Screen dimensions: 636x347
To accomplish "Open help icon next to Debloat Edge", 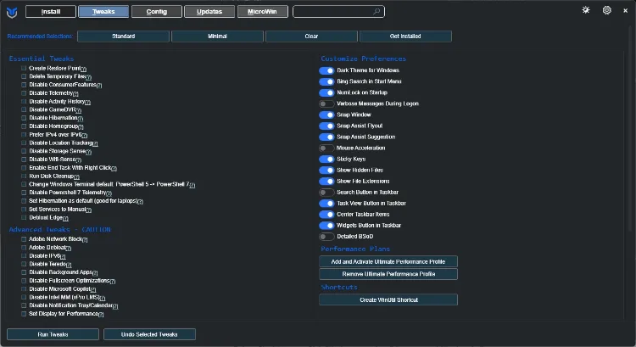I will point(64,219).
